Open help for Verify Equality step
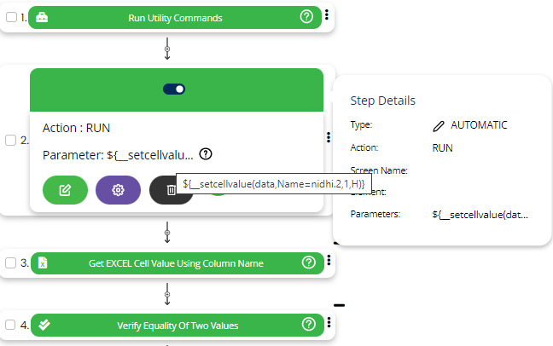553x346 pixels. click(308, 325)
